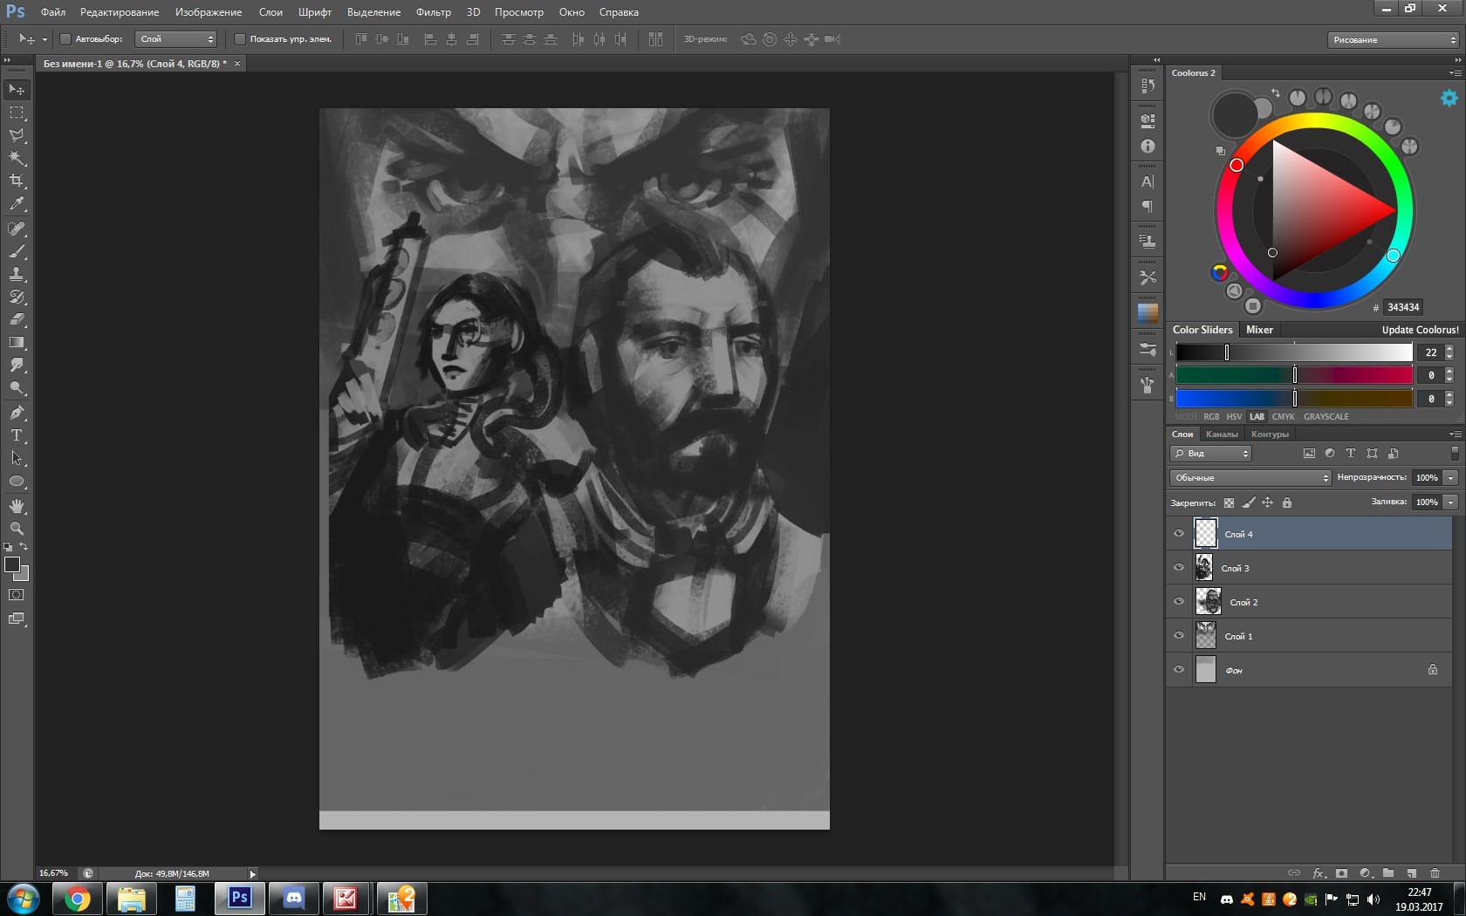The height and width of the screenshot is (916, 1466).
Task: Check the Показать упр. элем. checkbox
Action: tap(240, 39)
